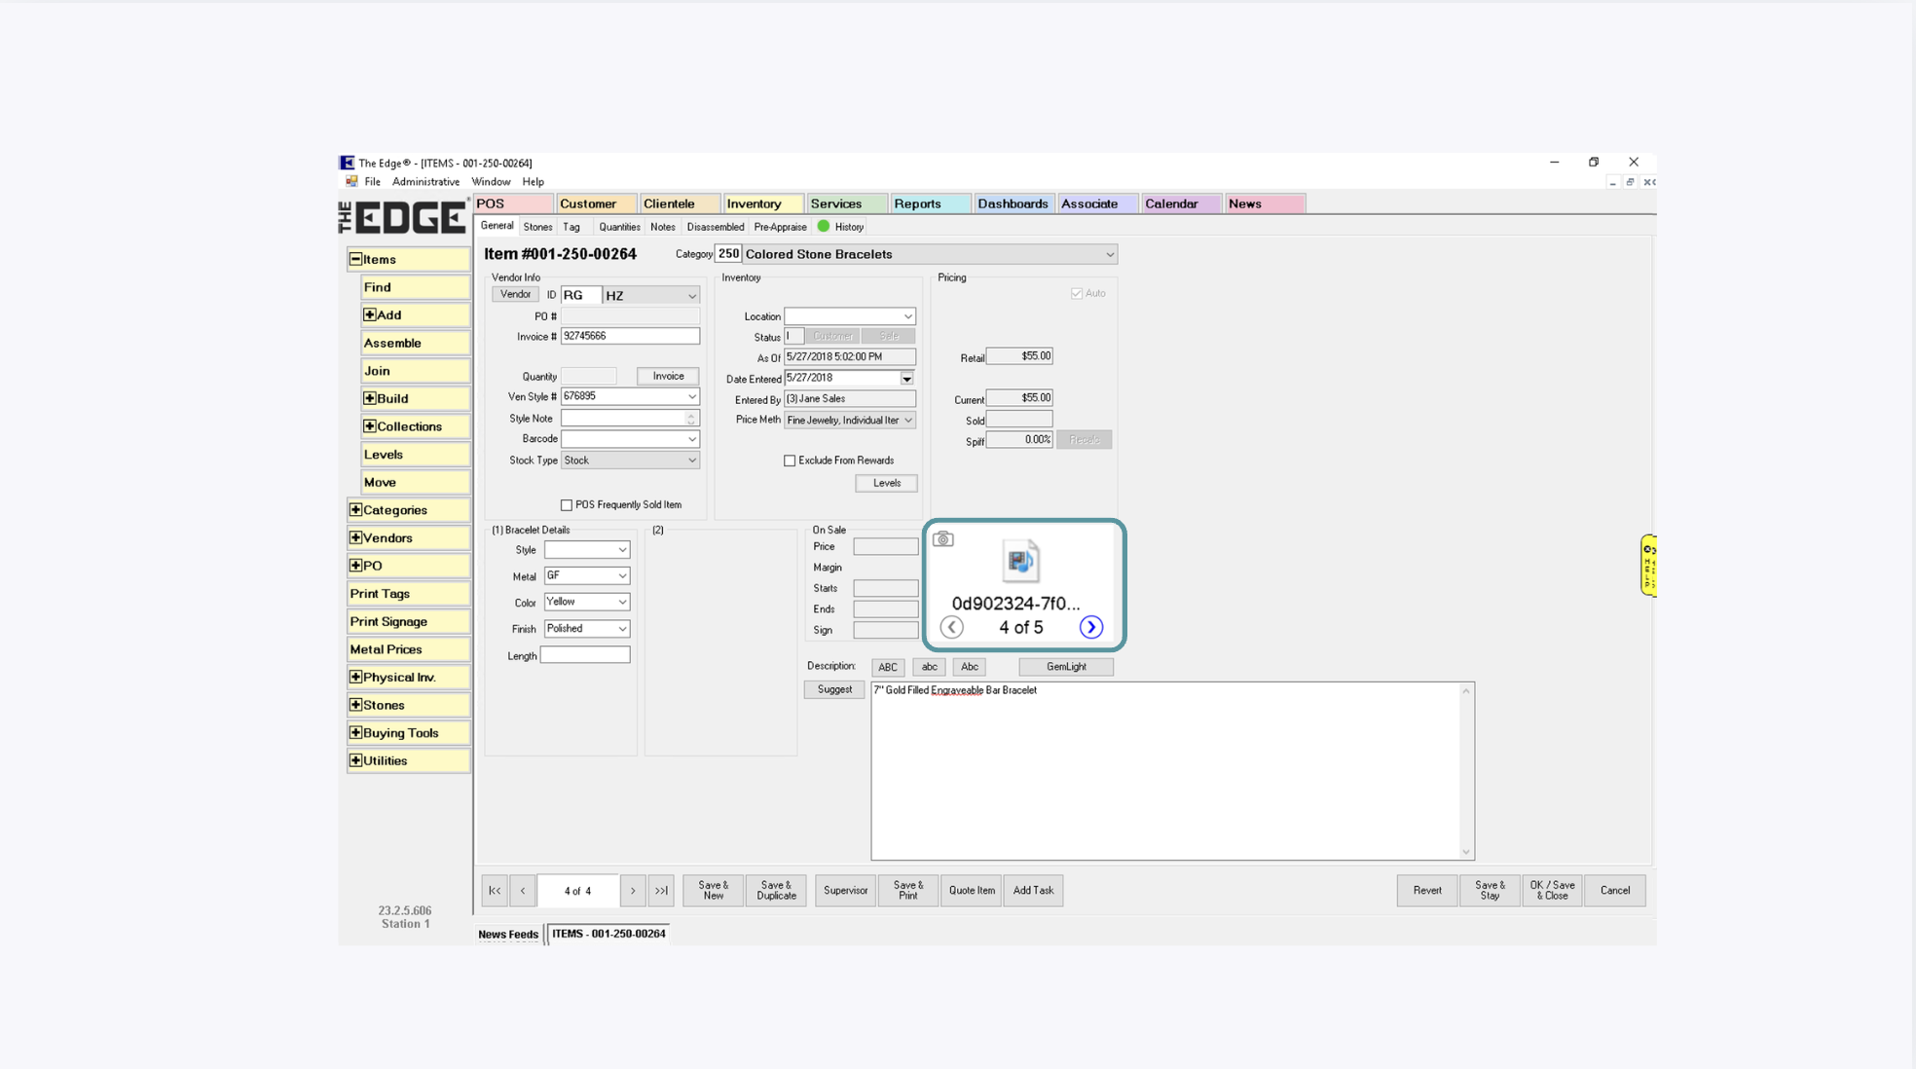The width and height of the screenshot is (1916, 1069).
Task: Expand the Utilities section
Action: [355, 760]
